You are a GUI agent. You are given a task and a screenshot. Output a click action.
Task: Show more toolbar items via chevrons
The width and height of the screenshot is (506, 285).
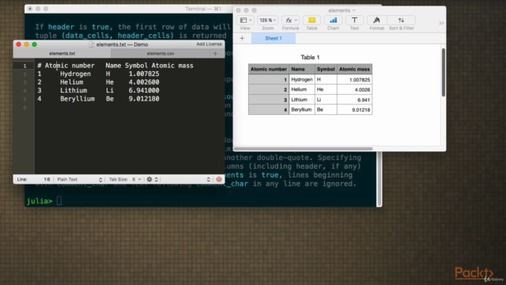[x=441, y=23]
